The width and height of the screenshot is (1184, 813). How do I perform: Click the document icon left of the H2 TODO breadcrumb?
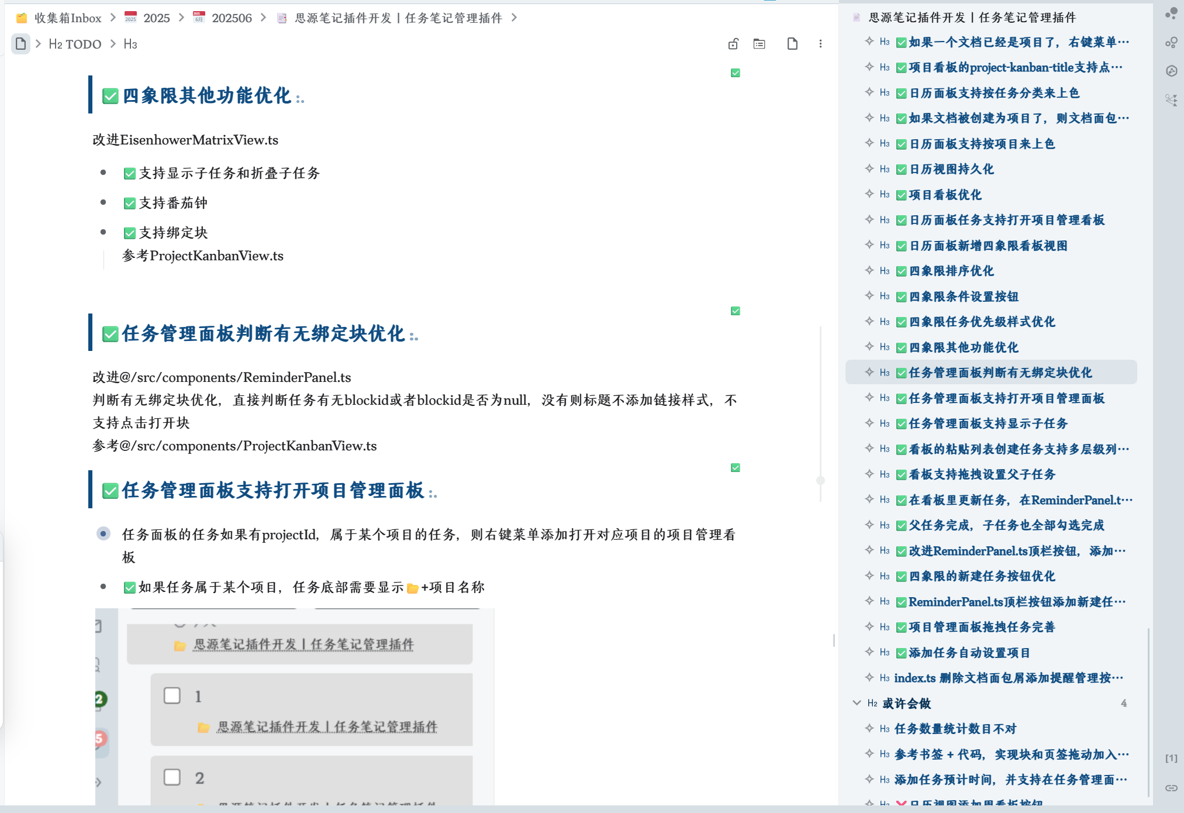pyautogui.click(x=21, y=44)
